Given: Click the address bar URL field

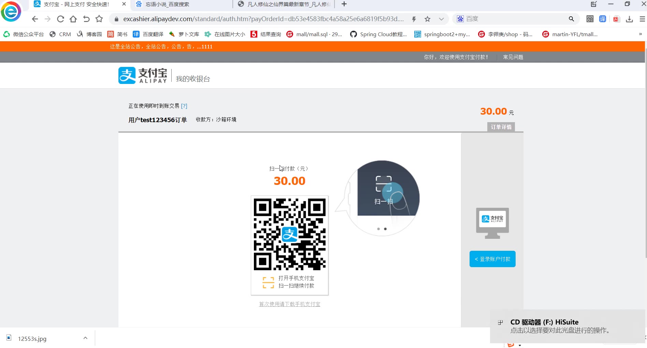Looking at the screenshot, I should coord(263,19).
